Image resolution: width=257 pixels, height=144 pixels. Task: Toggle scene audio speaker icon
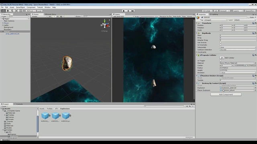tap(57, 16)
